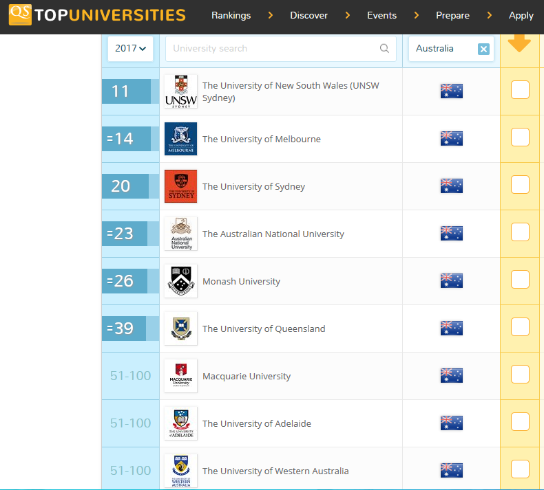The height and width of the screenshot is (490, 544).
Task: Expand the chevron after Rankings
Action: pyautogui.click(x=271, y=15)
